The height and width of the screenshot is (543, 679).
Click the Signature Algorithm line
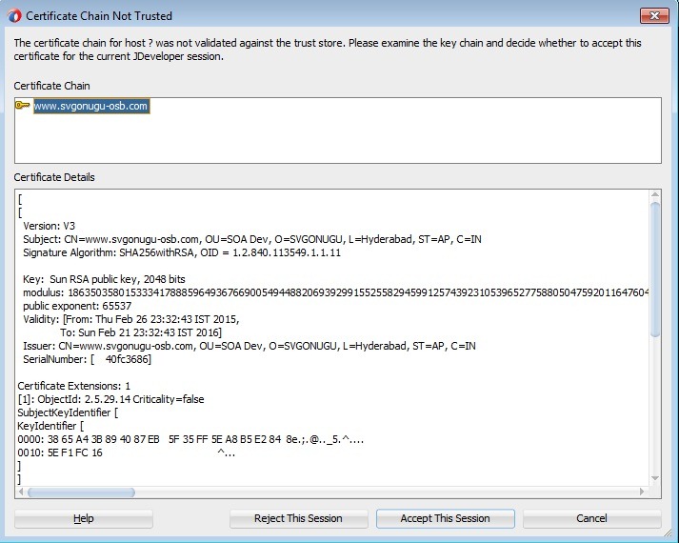click(182, 252)
